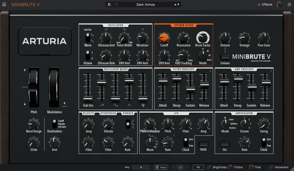Click the Pulse Width knob
The width and height of the screenshot is (294, 171).
coord(124,38)
